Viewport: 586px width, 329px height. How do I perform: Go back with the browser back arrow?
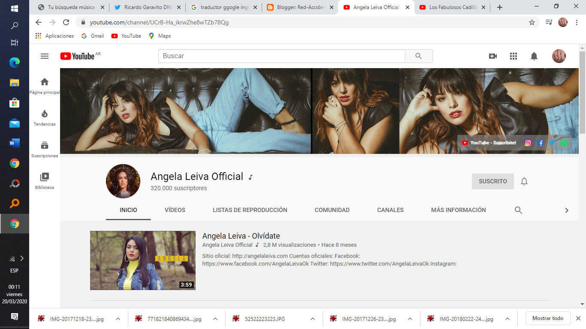pos(39,22)
